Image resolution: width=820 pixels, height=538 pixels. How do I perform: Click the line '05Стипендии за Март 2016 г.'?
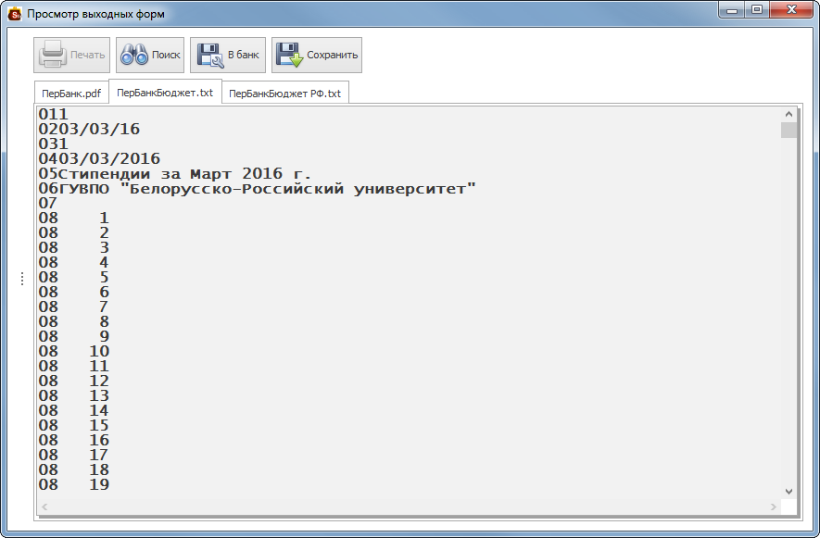(175, 173)
